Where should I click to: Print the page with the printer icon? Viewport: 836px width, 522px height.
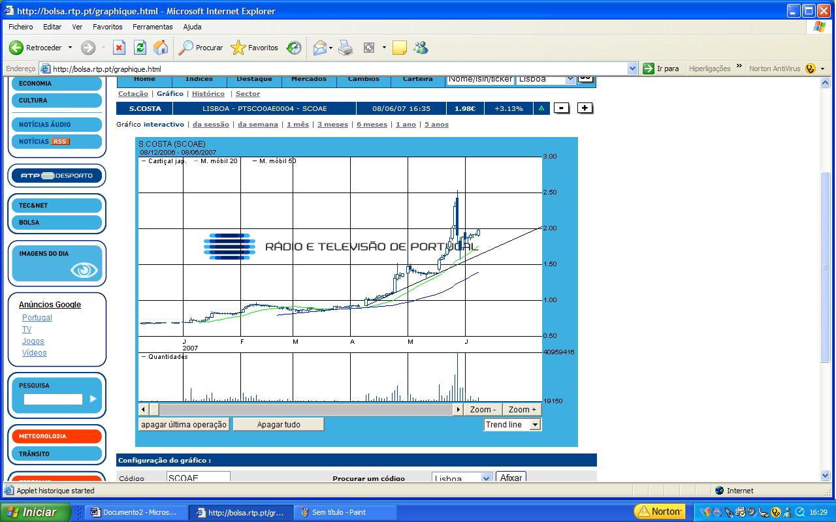coord(346,48)
